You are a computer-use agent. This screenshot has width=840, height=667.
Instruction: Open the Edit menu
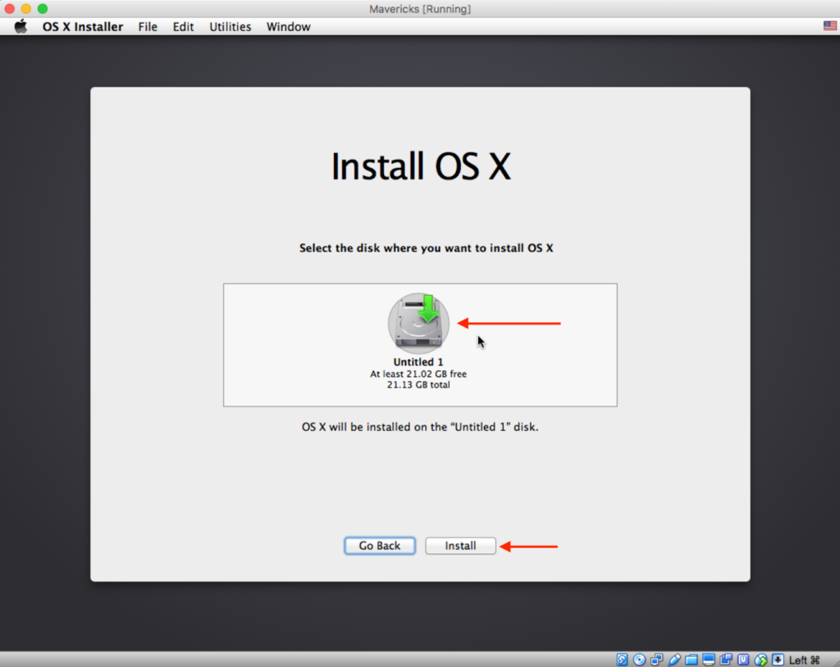(182, 26)
